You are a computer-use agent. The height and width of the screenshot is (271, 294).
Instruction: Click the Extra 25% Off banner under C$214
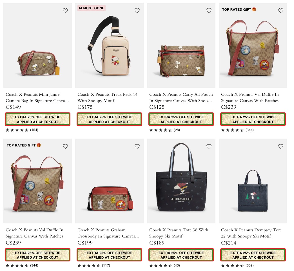[x=253, y=255]
